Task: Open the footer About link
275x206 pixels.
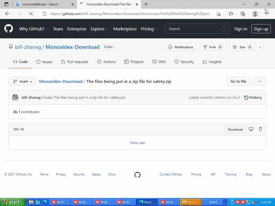Action: [266, 174]
